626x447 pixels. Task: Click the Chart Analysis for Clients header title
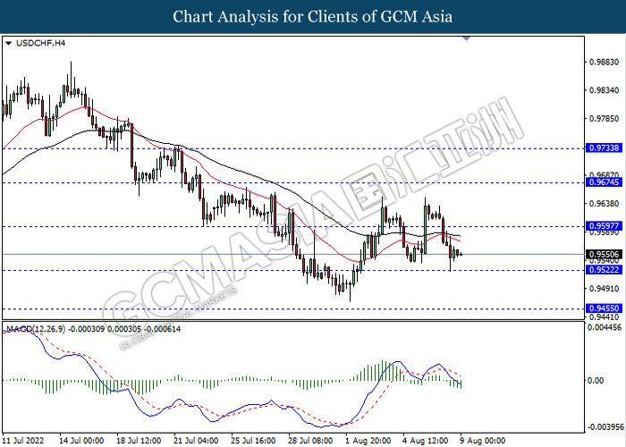coord(313,17)
